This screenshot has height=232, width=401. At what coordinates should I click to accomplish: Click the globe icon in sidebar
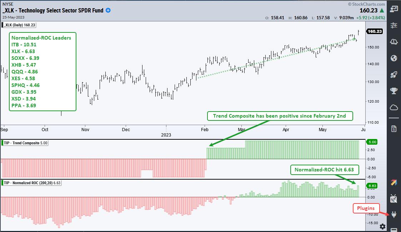click(x=394, y=58)
